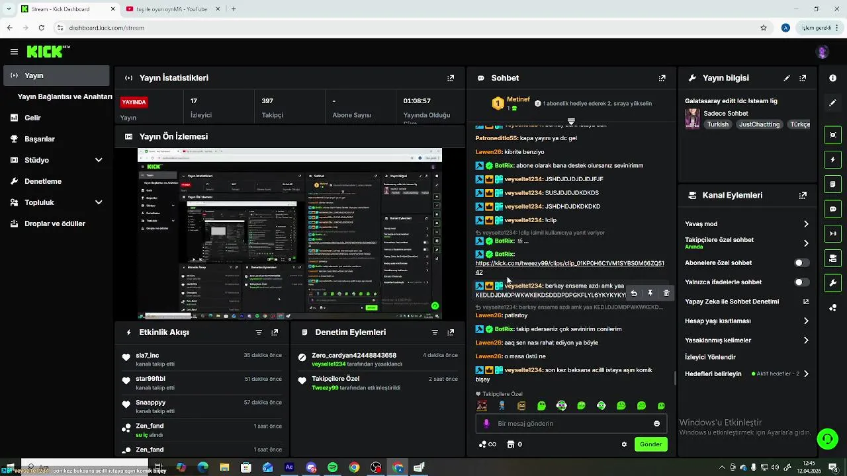Open the Denetleme sidebar item

click(56, 181)
